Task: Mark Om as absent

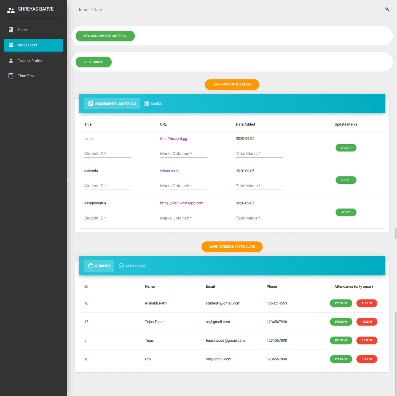Action: 367,359
